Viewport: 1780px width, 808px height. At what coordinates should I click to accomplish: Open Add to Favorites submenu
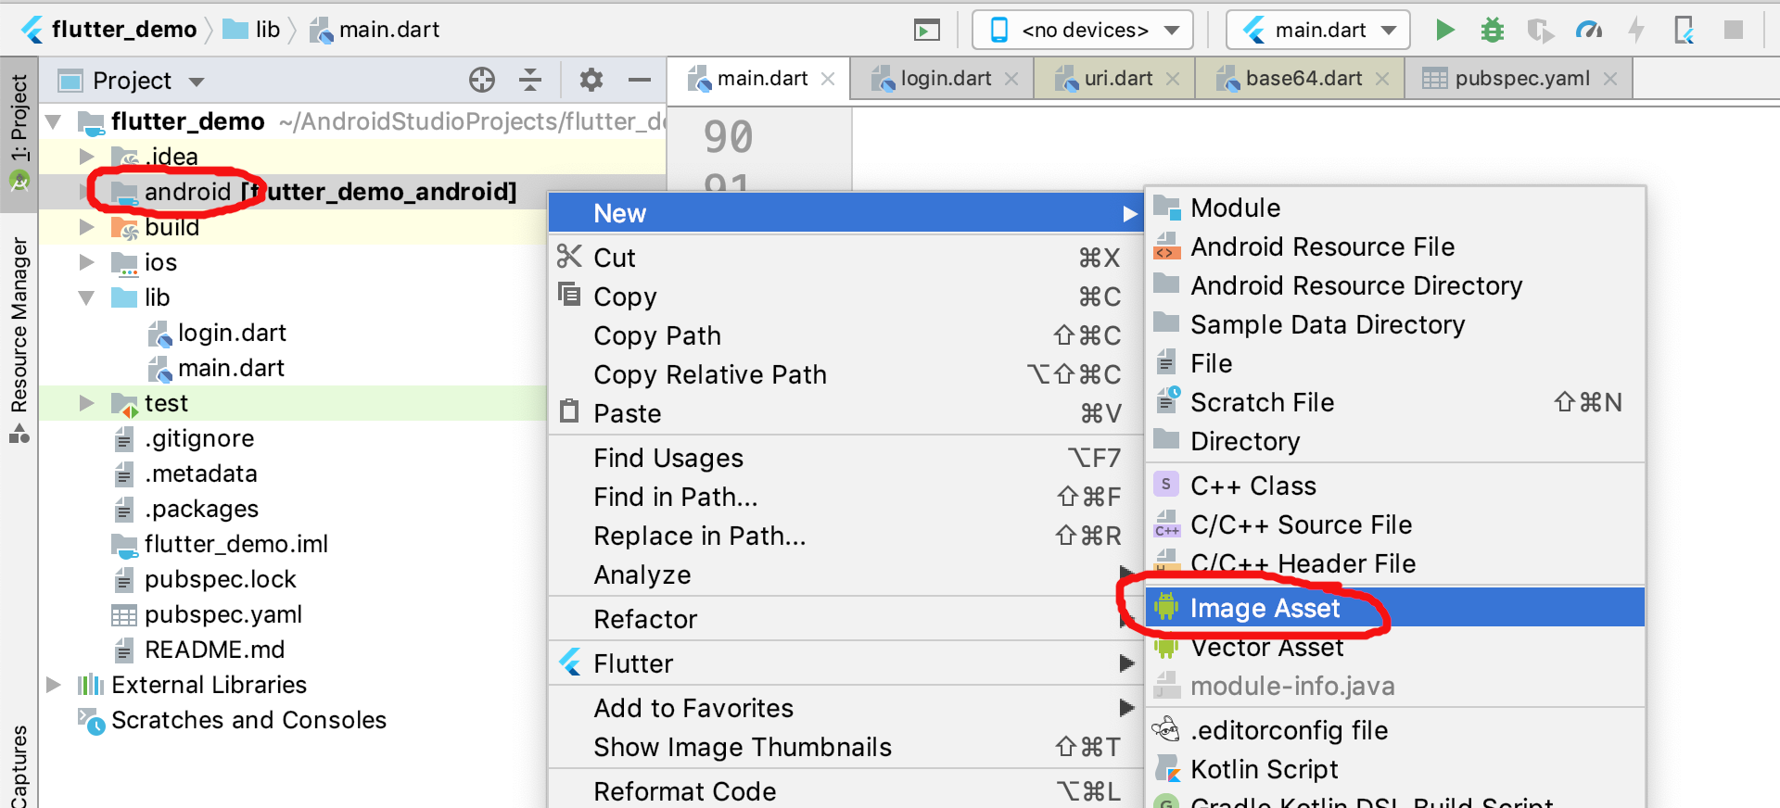coord(845,708)
